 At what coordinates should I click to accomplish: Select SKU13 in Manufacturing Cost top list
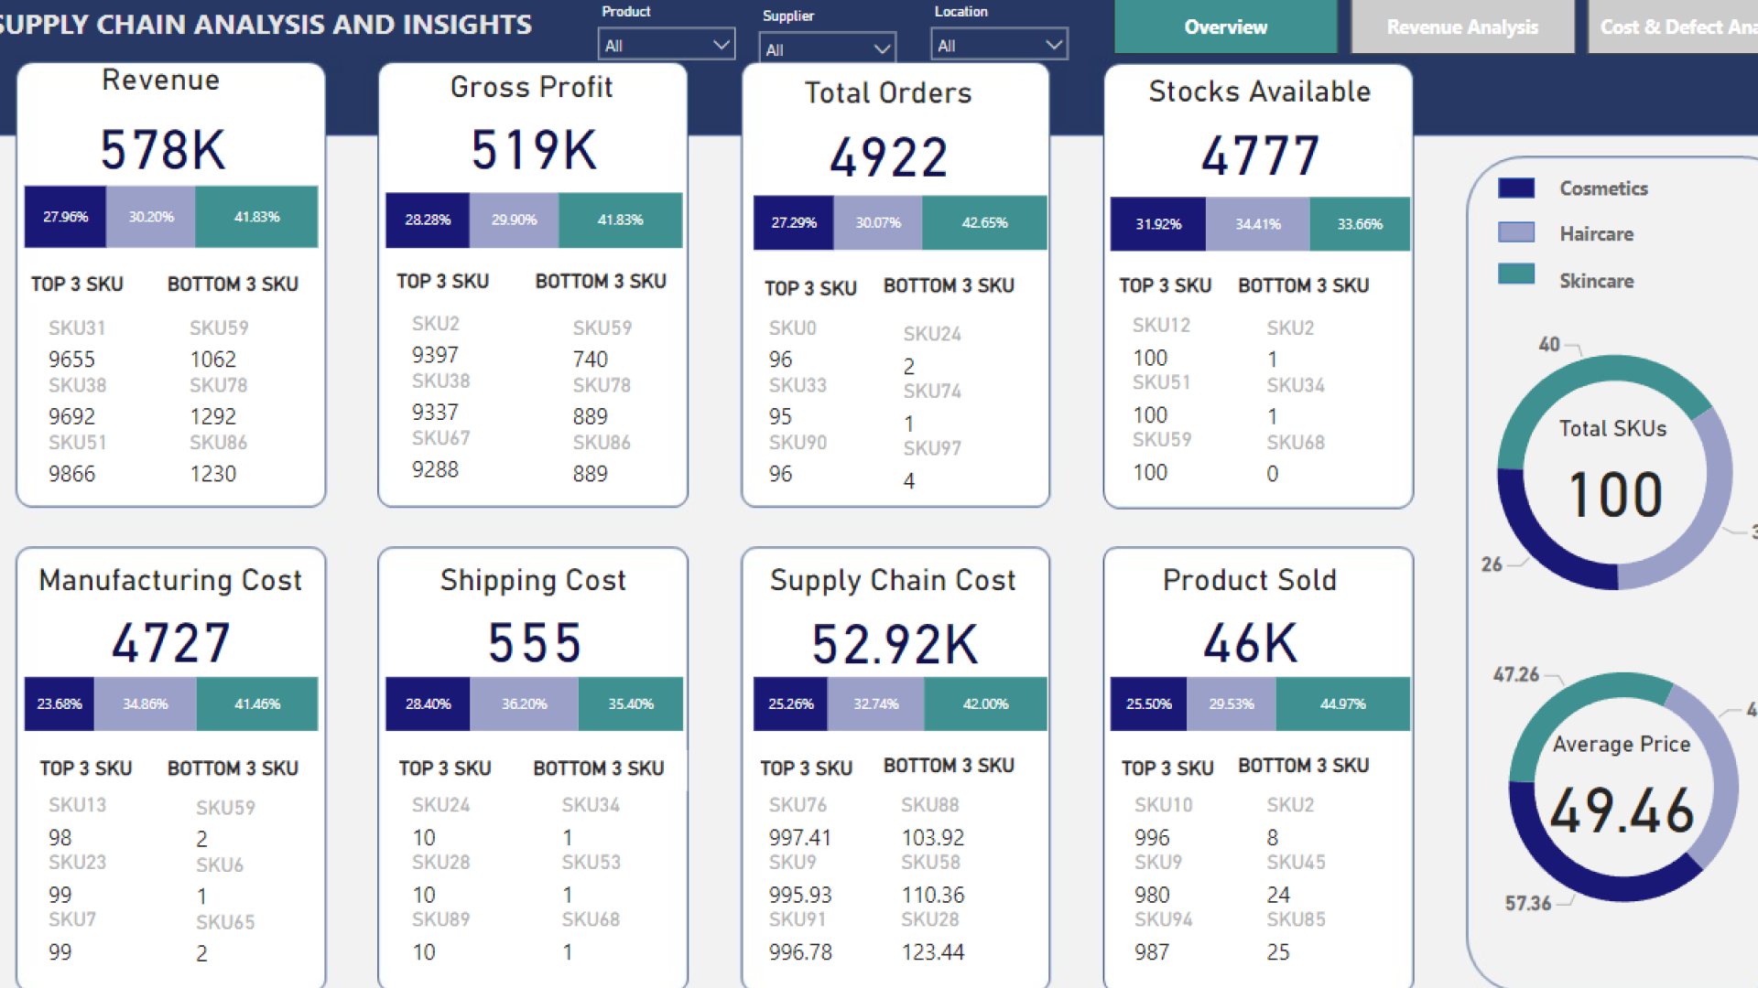(x=77, y=805)
